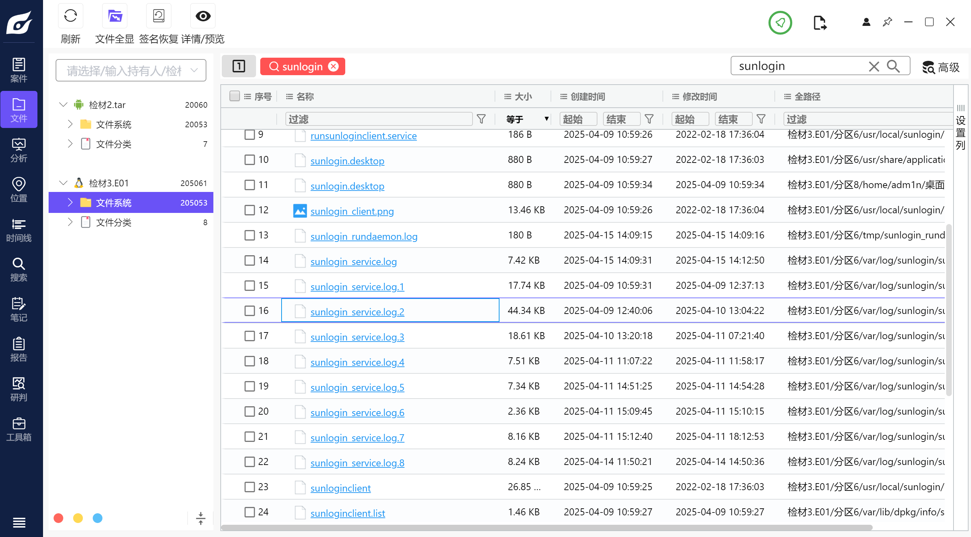
Task: Clear the sunlogin search box text
Action: pyautogui.click(x=874, y=66)
